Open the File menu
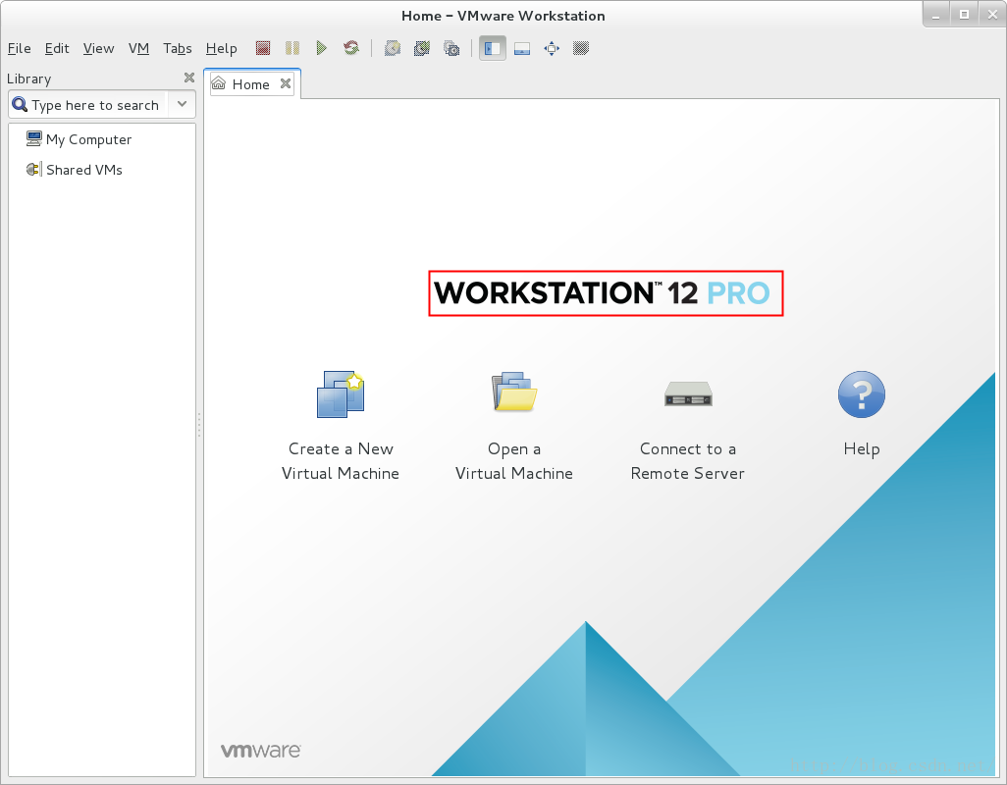1007x785 pixels. 20,48
